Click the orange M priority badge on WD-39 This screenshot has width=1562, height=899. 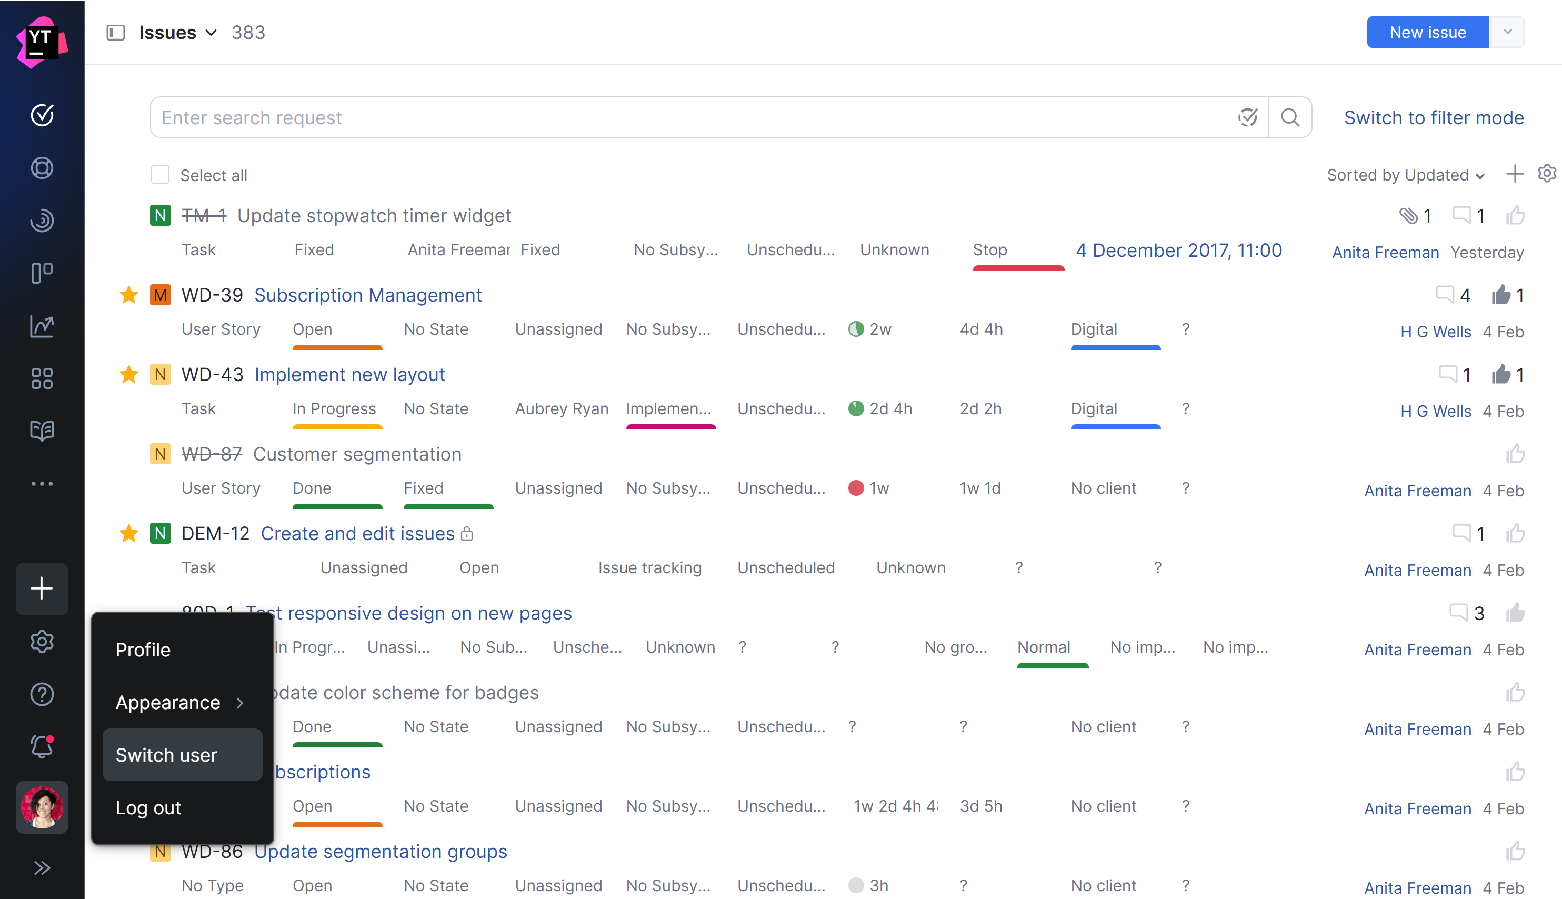click(160, 295)
